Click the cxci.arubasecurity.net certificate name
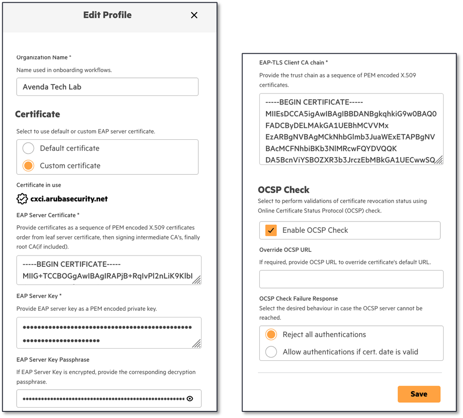Image resolution: width=463 pixels, height=418 pixels. click(x=69, y=199)
